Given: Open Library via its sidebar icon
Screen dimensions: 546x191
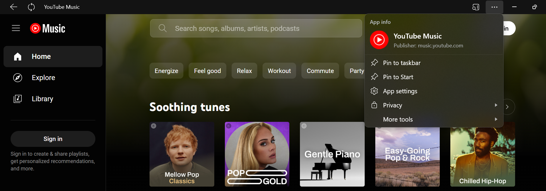Looking at the screenshot, I should pos(17,99).
